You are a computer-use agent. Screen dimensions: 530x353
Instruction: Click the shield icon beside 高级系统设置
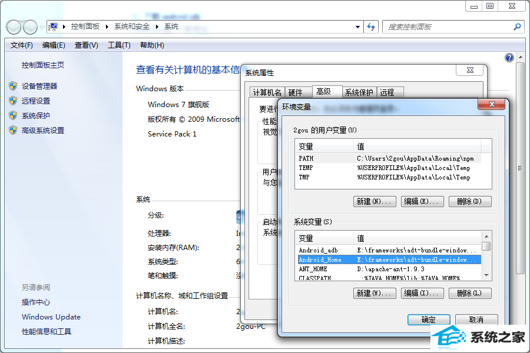coord(13,130)
